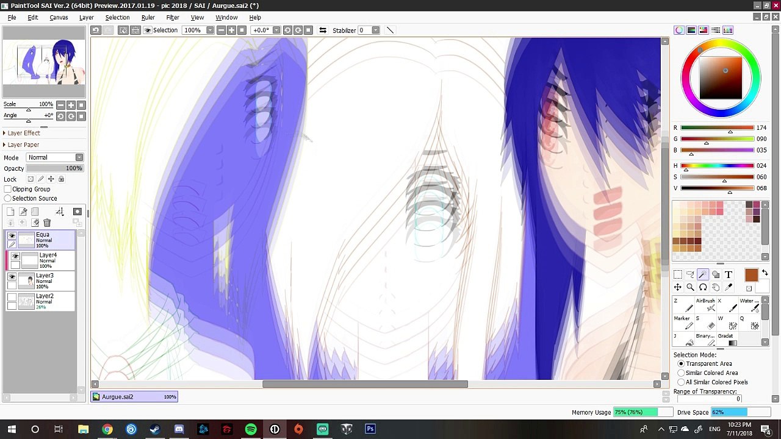Show the swatches panel
781x439 pixels.
[728, 30]
